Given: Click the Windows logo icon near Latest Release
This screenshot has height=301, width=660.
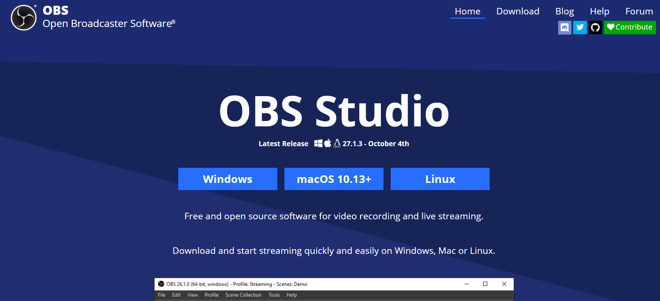Looking at the screenshot, I should coord(318,143).
